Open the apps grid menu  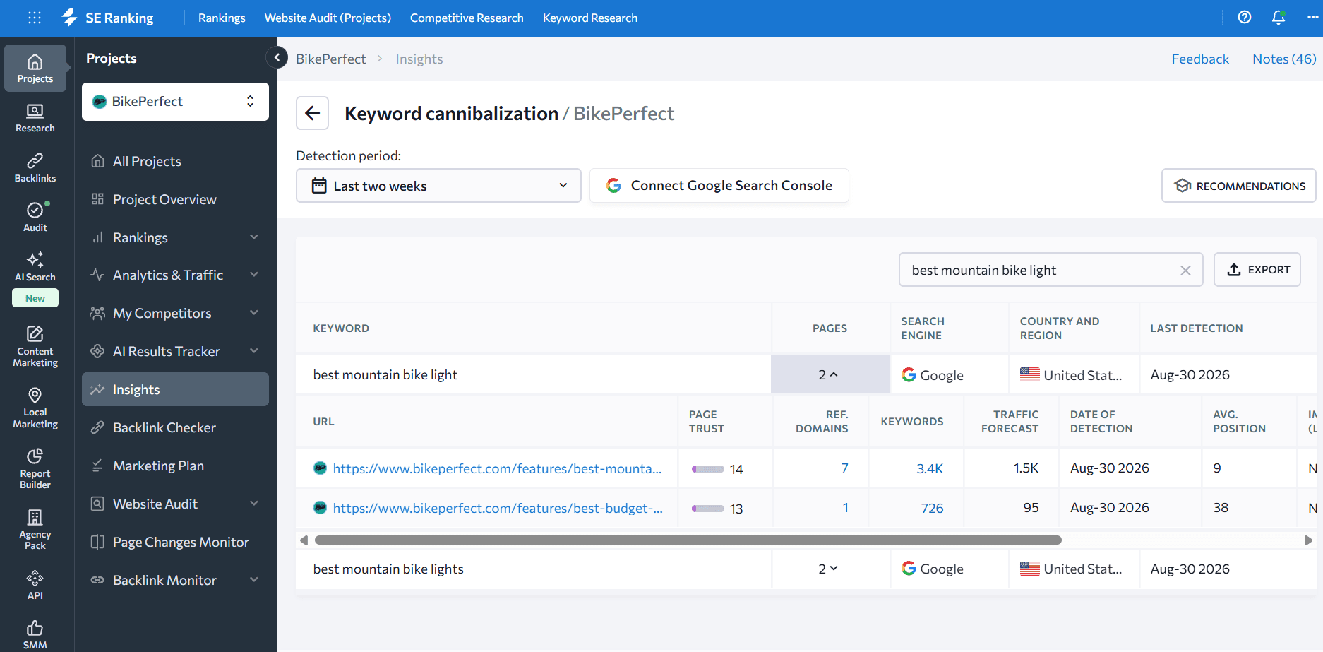[35, 18]
